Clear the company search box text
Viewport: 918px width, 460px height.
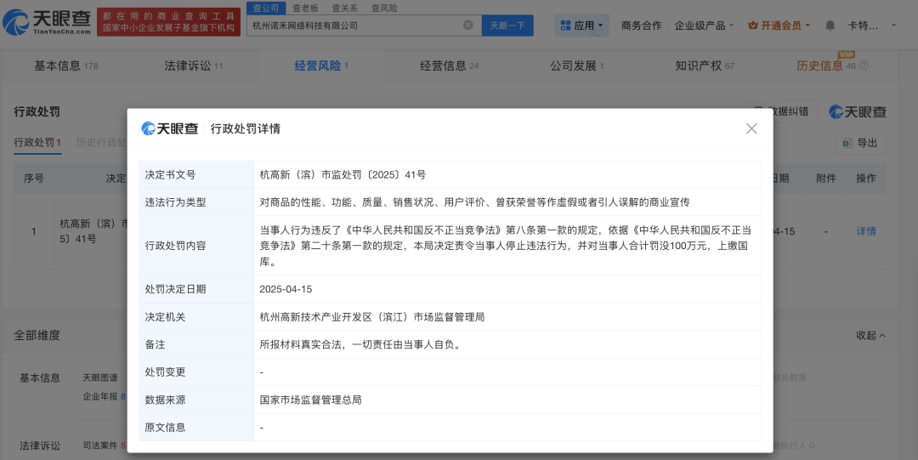(468, 26)
